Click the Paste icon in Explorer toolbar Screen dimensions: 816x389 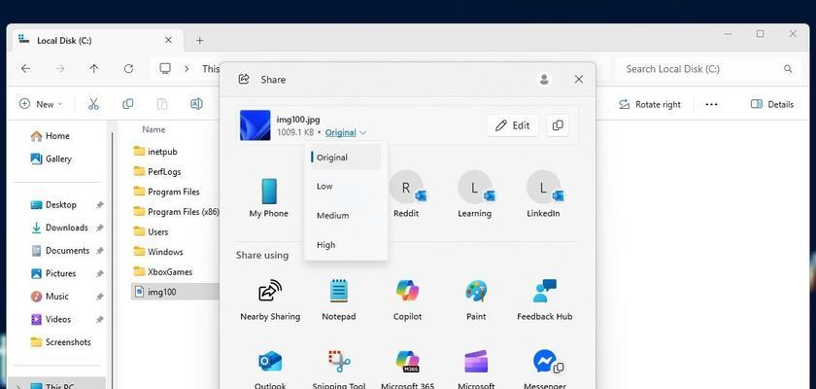coord(162,104)
